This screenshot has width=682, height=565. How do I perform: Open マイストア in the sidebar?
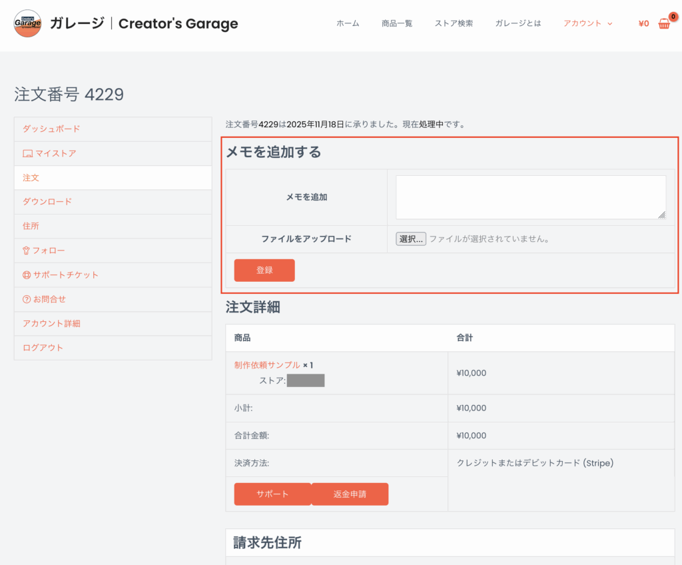(x=55, y=153)
